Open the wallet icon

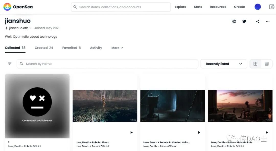[272, 7]
